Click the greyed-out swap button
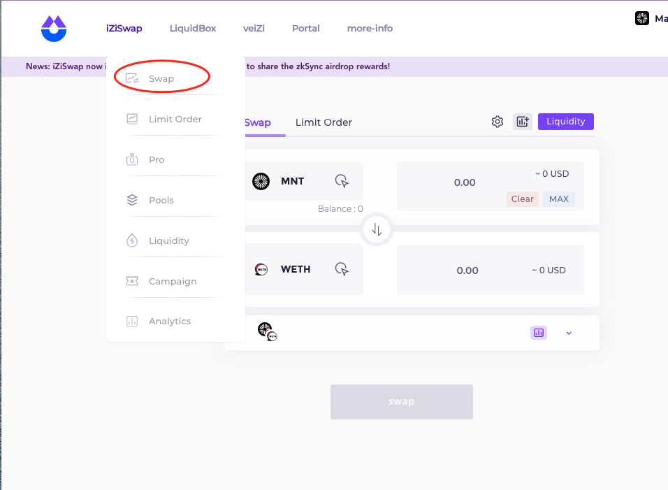Viewport: 668px width, 490px height. click(401, 402)
